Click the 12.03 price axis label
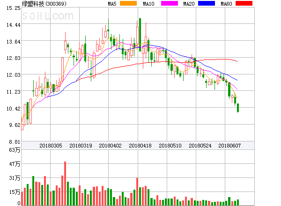281x206 pixels. [x=14, y=75]
